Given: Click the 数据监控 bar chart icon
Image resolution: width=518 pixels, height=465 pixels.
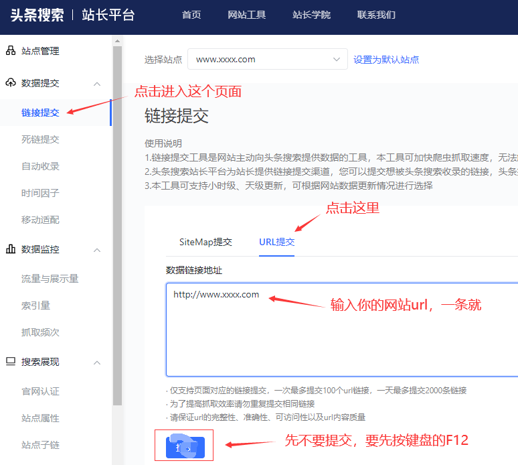Looking at the screenshot, I should pos(11,249).
